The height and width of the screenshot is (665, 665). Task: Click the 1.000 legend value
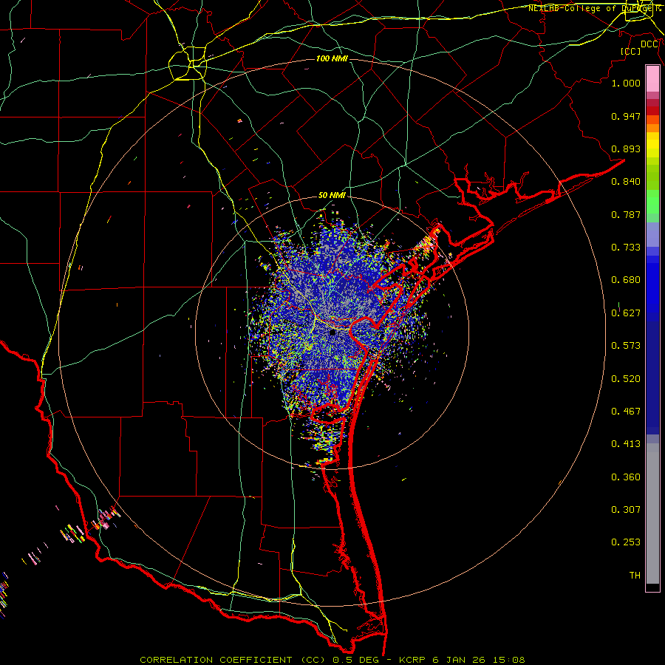(x=626, y=83)
